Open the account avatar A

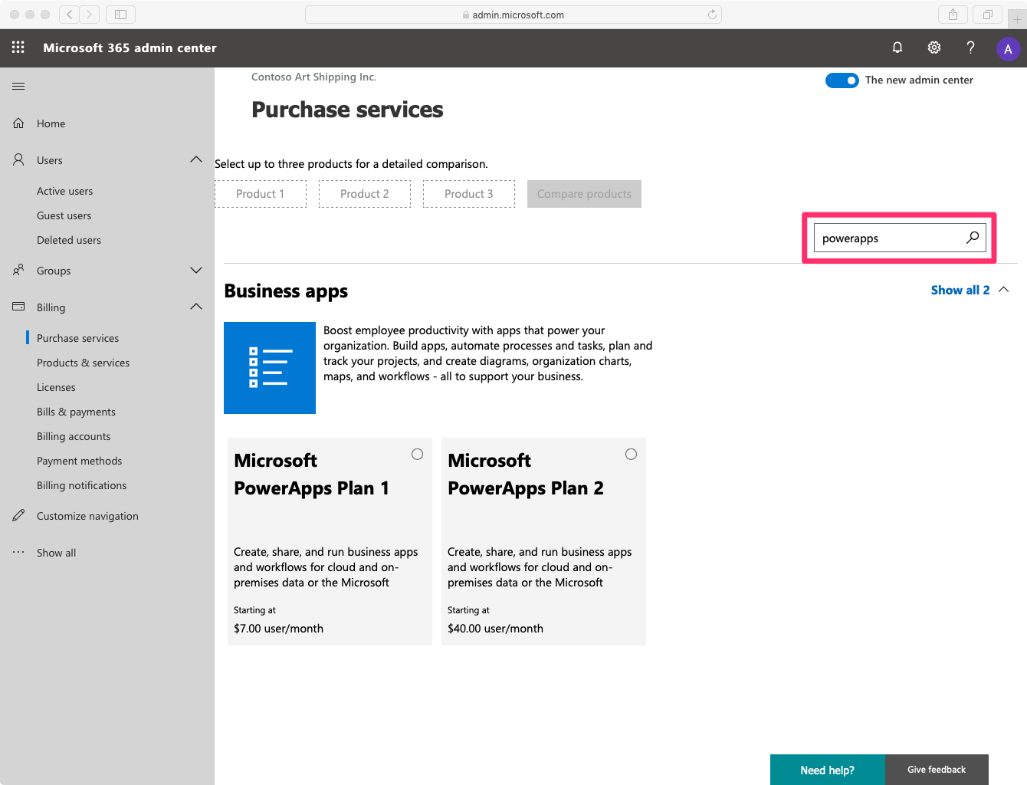(1008, 49)
